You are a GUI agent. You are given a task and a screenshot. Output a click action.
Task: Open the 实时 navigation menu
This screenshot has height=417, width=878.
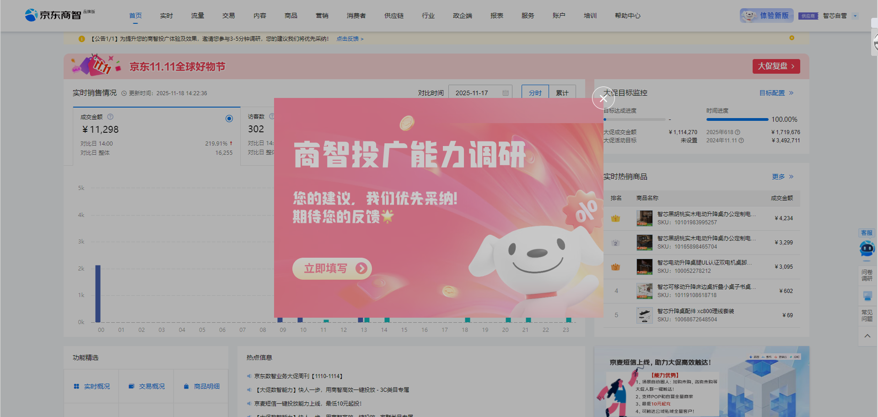167,16
